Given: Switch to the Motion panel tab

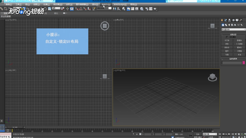Looking at the screenshot, I should pyautogui.click(x=233, y=20).
